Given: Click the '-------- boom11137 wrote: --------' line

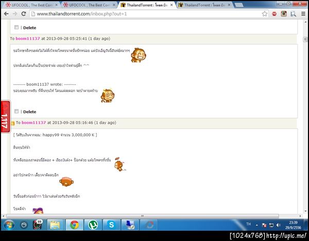Looking at the screenshot, I should pyautogui.click(x=44, y=84).
